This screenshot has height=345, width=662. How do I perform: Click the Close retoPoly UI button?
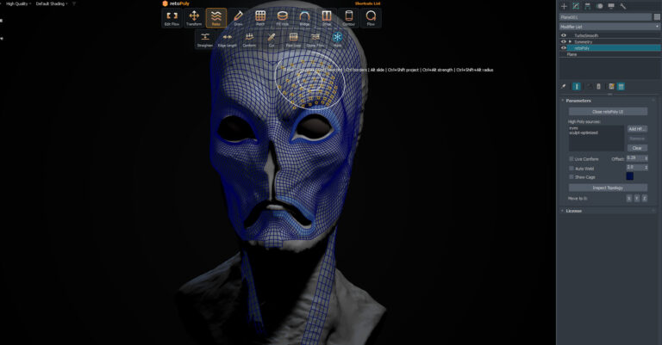pos(608,112)
